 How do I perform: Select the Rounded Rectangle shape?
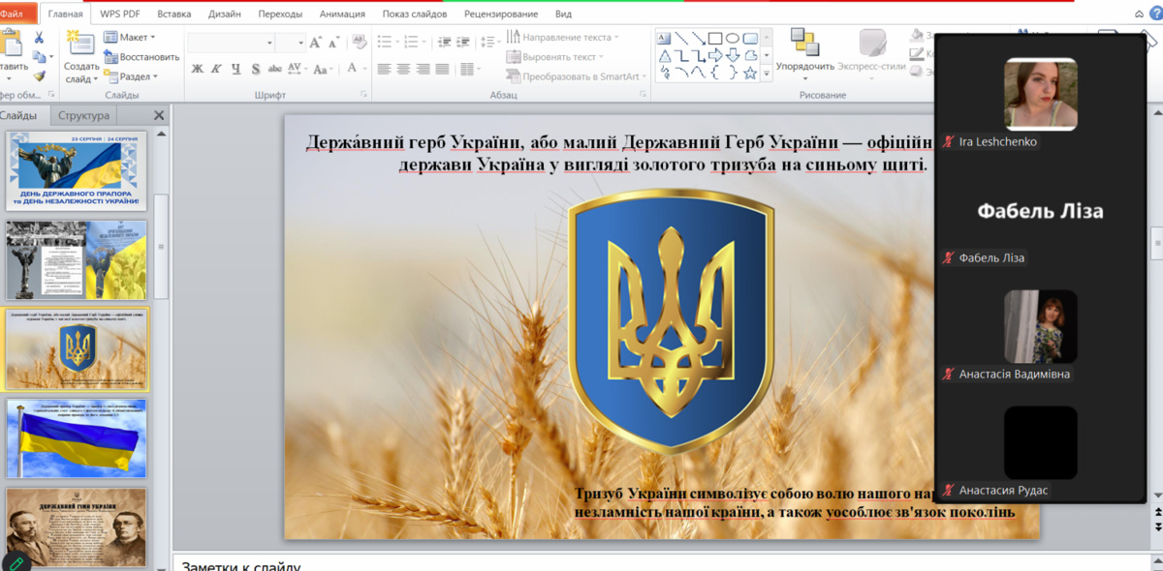point(749,38)
